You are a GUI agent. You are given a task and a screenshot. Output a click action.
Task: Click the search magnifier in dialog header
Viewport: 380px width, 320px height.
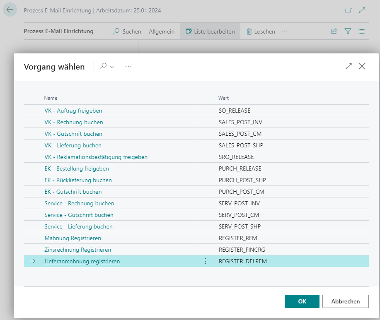pos(104,66)
